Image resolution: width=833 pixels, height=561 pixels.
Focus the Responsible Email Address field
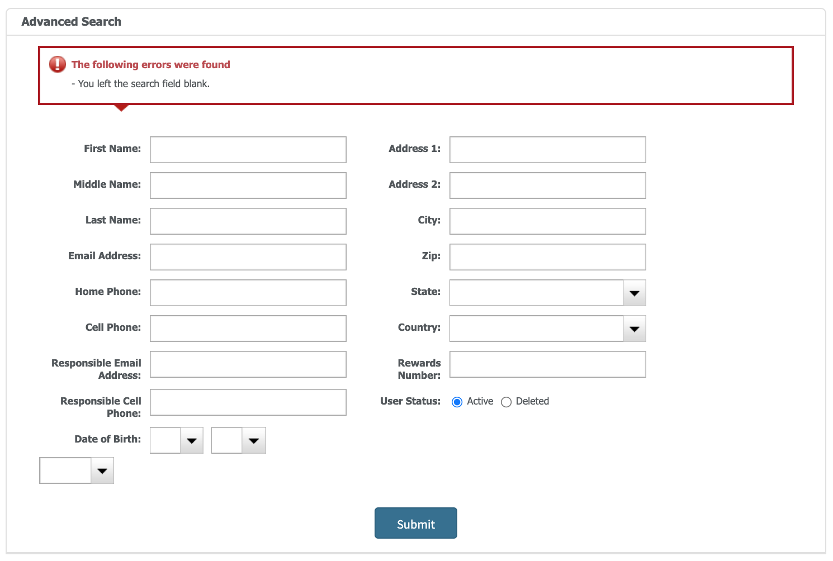point(248,364)
